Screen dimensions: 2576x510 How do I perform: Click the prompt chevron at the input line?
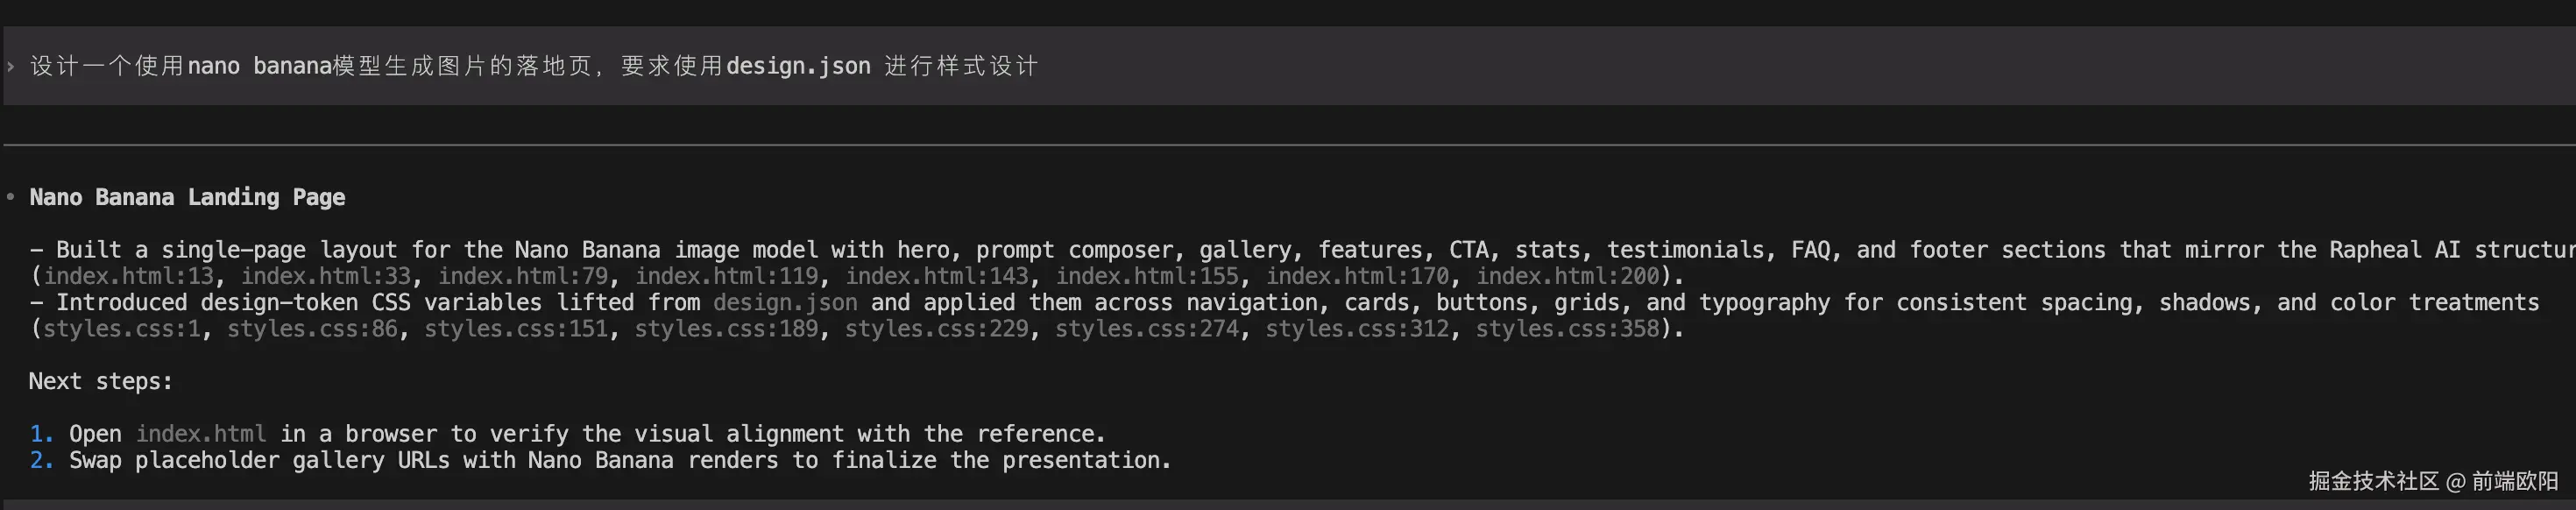[x=10, y=66]
